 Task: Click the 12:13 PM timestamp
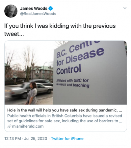(x=13, y=138)
